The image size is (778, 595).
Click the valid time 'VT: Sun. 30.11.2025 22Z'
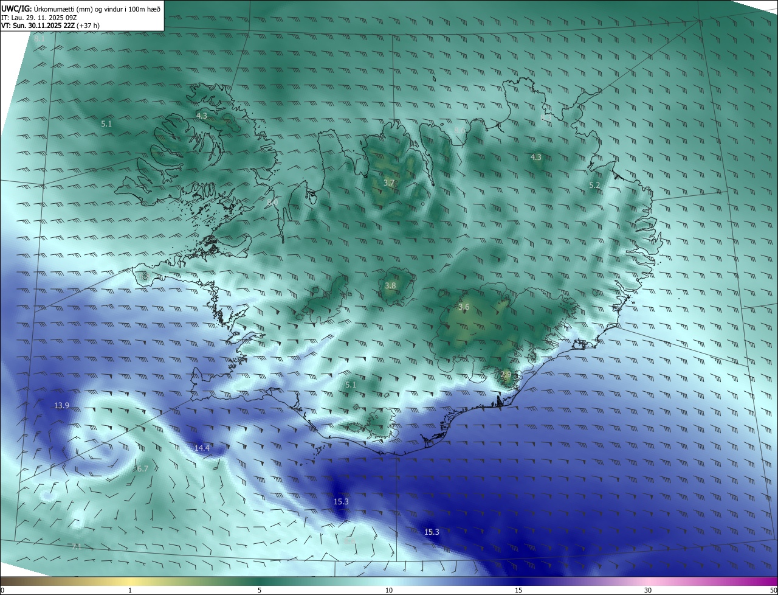click(38, 26)
